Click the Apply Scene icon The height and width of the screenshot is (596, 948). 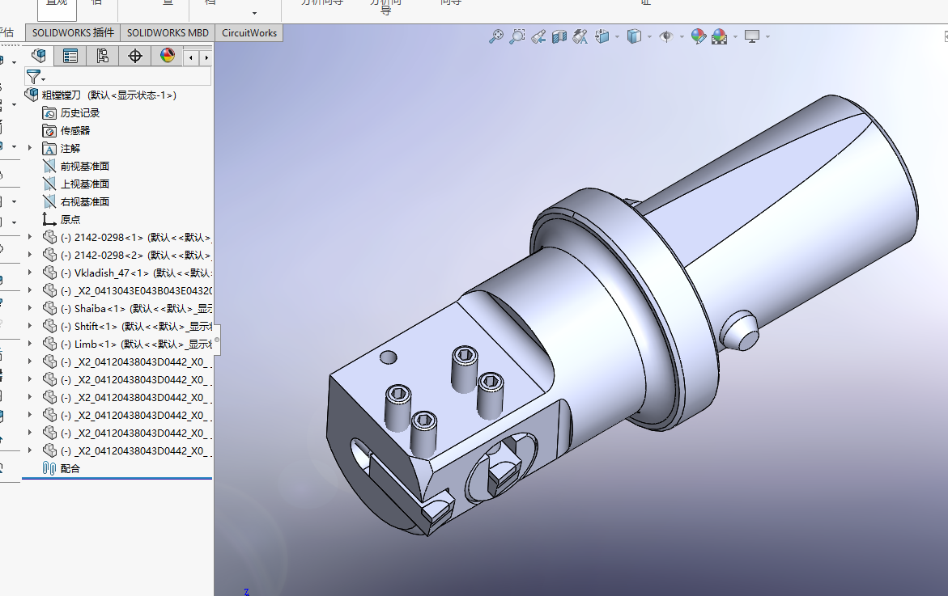tap(720, 37)
